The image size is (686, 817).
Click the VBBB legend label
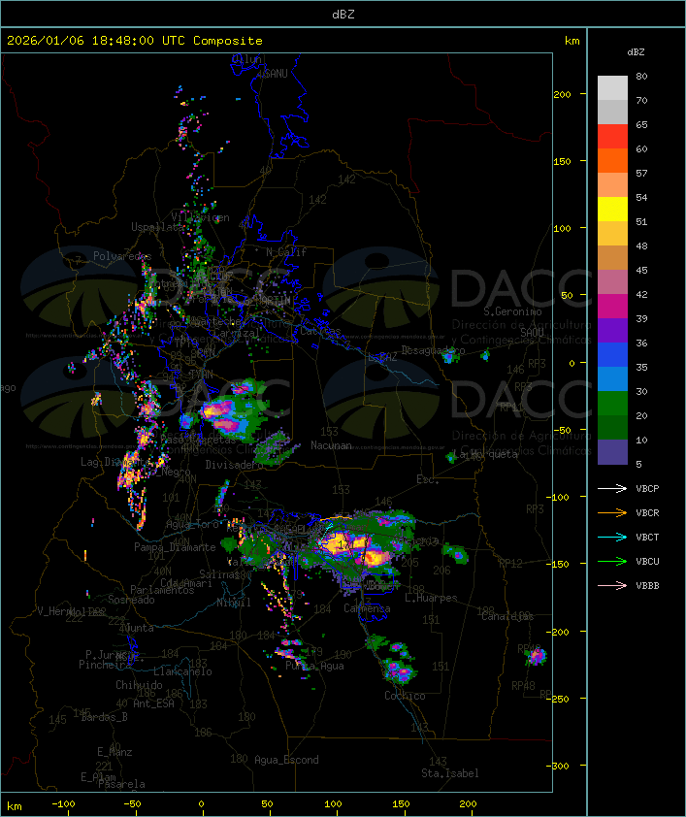pyautogui.click(x=647, y=586)
